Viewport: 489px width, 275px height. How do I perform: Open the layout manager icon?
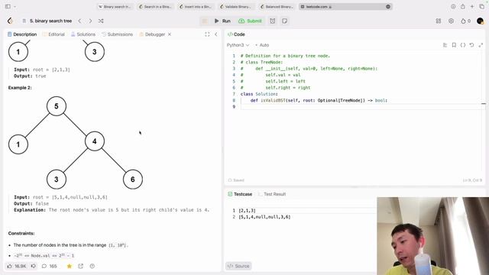(439, 21)
